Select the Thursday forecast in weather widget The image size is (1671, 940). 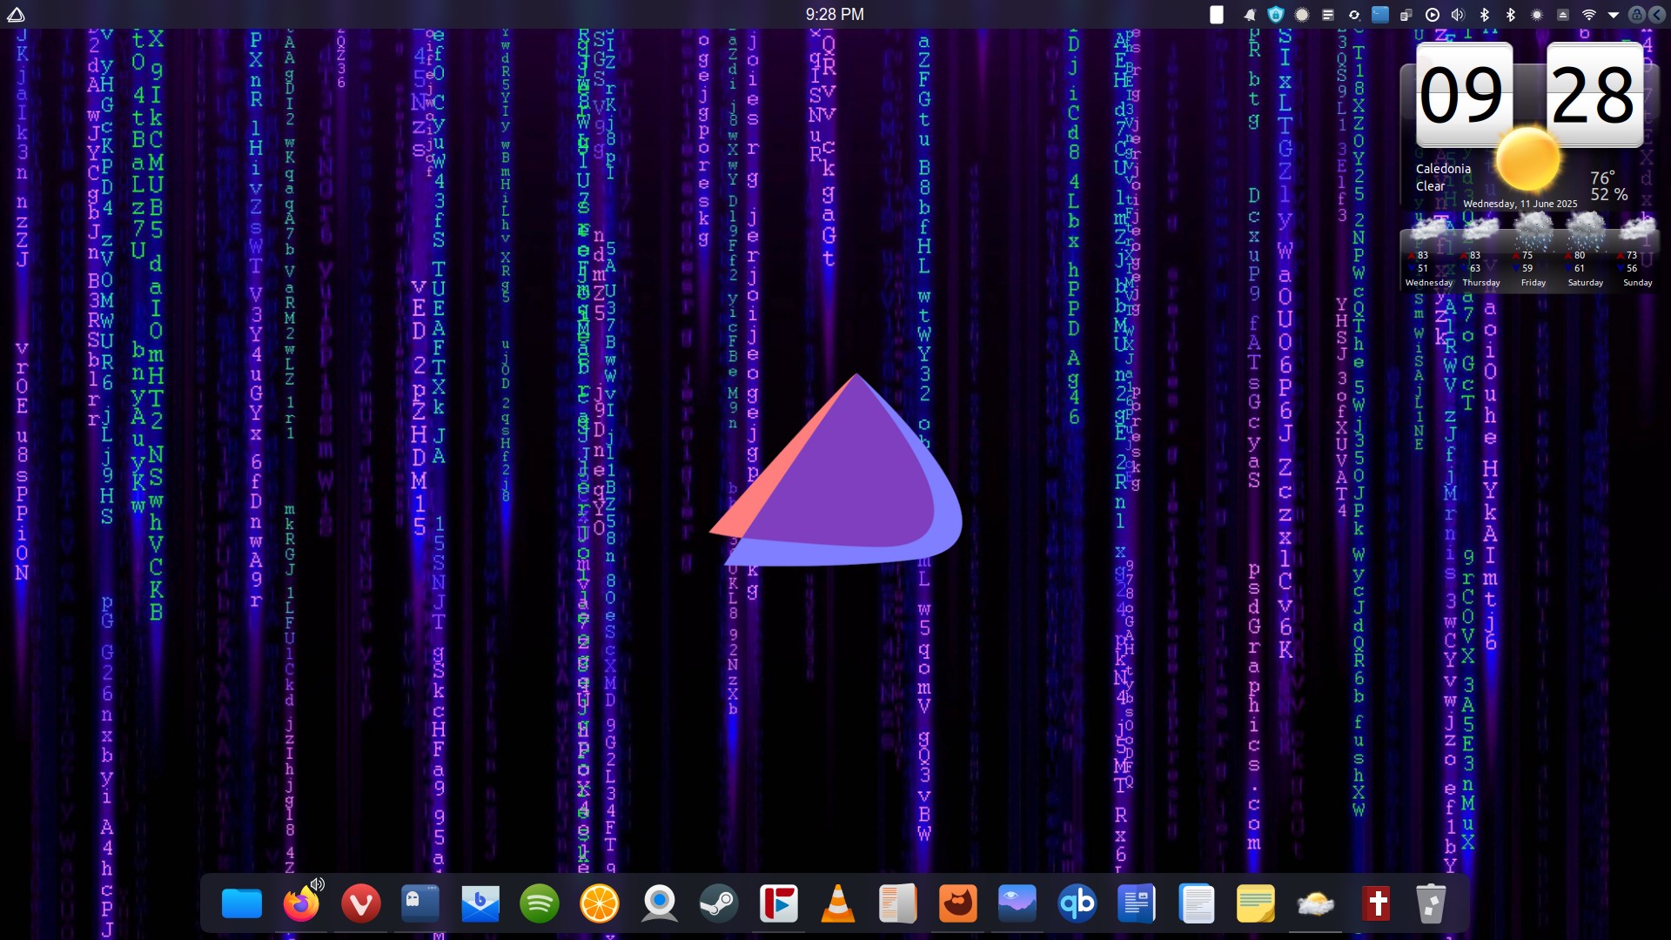[1481, 252]
